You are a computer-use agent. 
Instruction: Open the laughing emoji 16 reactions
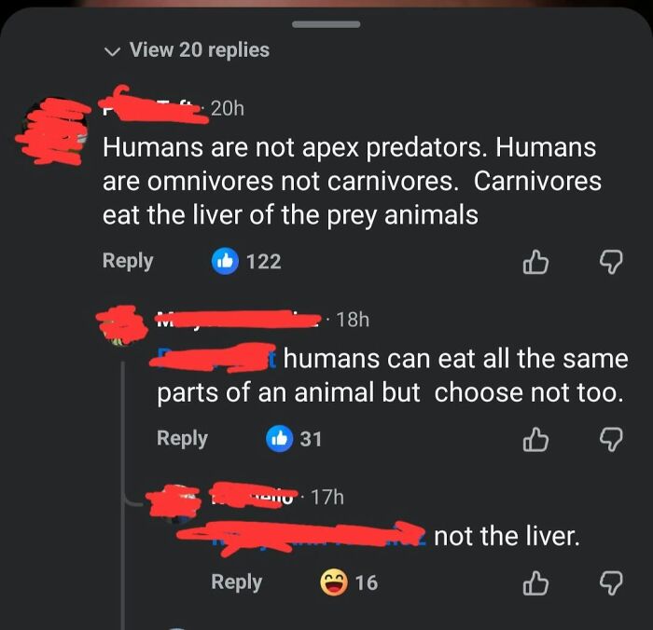(349, 582)
